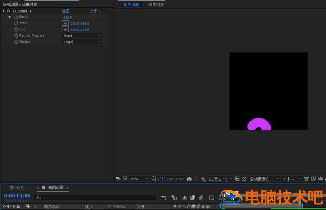Toggle mask and shape path visibility
The width and height of the screenshot is (326, 210).
[x=161, y=178]
